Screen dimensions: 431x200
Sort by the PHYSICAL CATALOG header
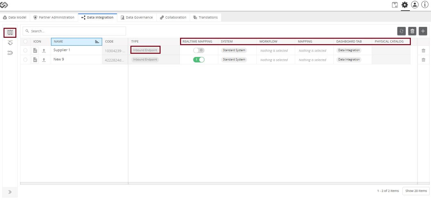(391, 42)
